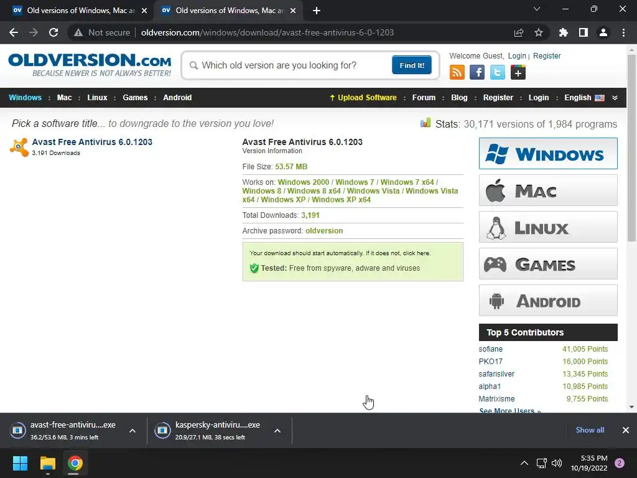Open the Twitter icon link
The height and width of the screenshot is (478, 637).
click(497, 72)
